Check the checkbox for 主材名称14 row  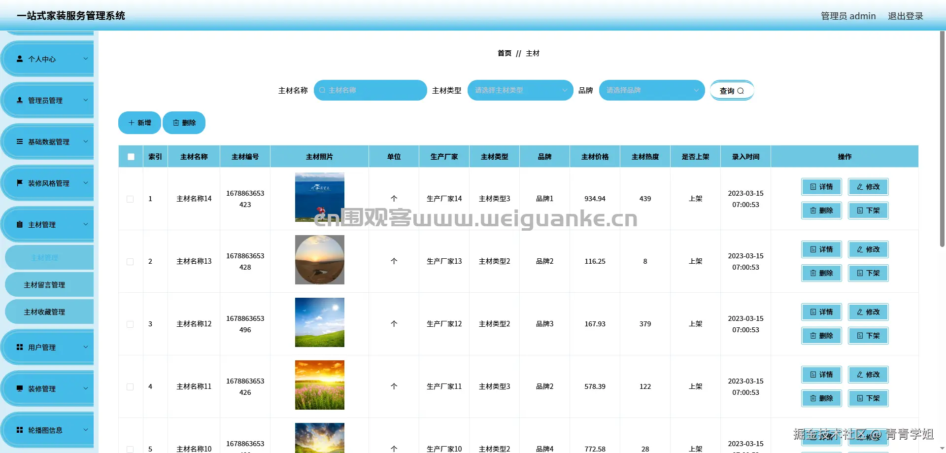click(130, 199)
